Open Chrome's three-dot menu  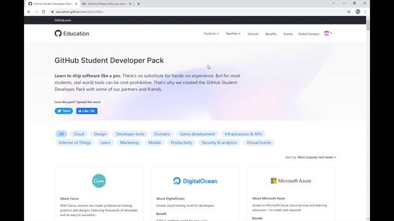[x=365, y=12]
